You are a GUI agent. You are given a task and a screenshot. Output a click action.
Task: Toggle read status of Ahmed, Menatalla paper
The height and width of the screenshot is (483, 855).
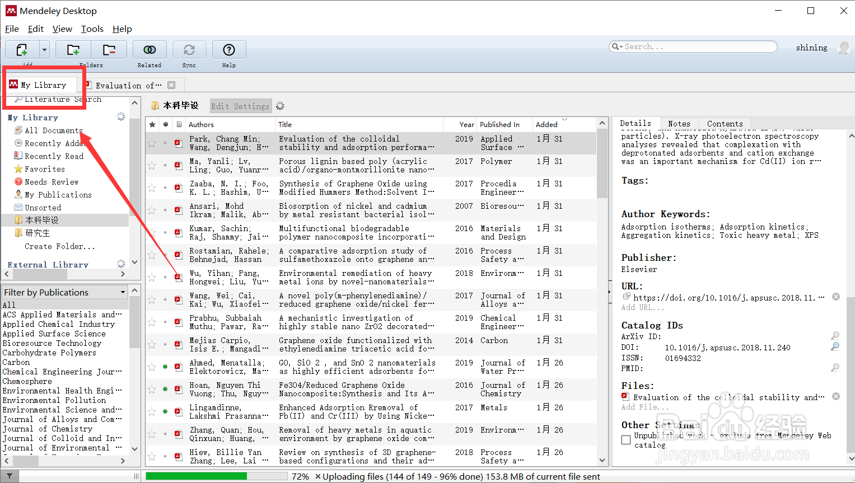(x=165, y=367)
